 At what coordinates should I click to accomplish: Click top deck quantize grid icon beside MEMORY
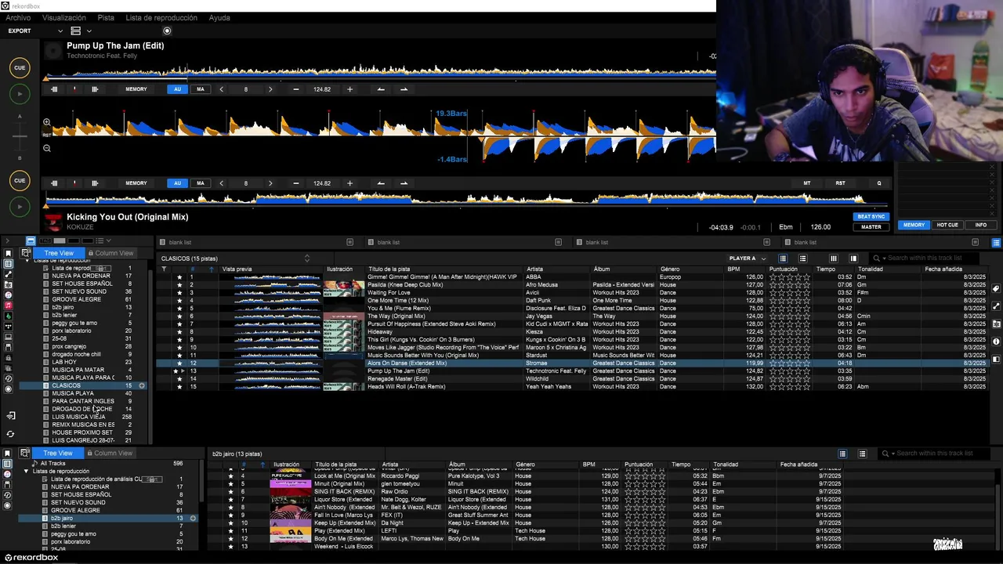pyautogui.click(x=95, y=89)
